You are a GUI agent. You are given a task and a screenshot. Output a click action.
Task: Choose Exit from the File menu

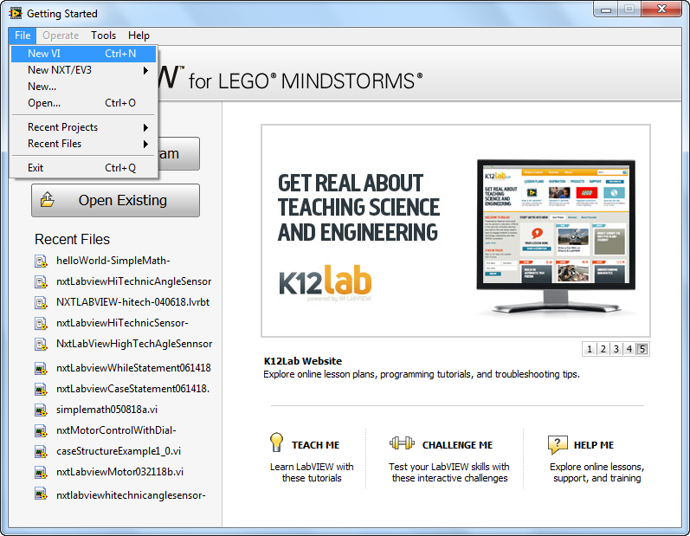pos(83,168)
